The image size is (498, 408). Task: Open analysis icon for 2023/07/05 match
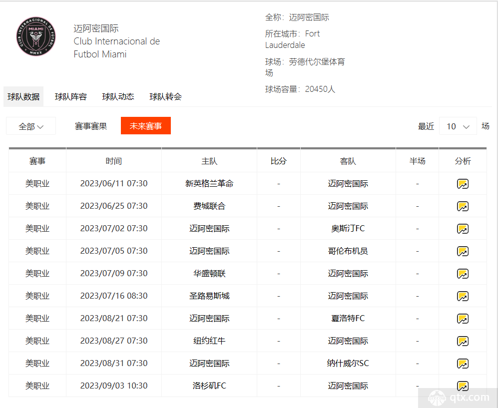pos(463,251)
